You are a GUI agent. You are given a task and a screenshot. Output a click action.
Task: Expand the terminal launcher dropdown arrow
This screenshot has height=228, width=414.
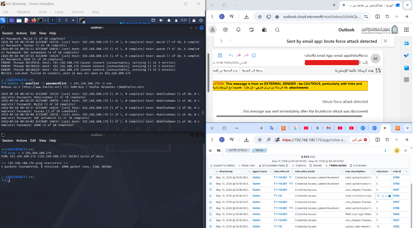tap(45, 20)
